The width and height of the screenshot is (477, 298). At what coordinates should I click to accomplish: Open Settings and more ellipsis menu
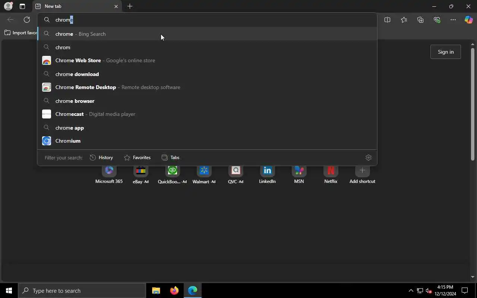coord(453,20)
